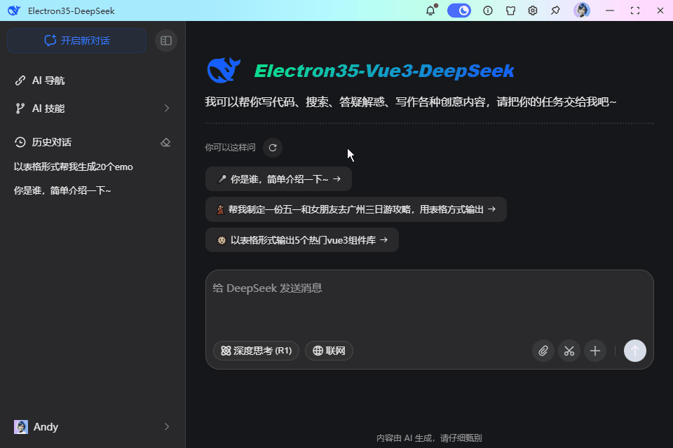The height and width of the screenshot is (448, 673).
Task: Open history chat 你是谁，简单介绍一下~
Action: coord(62,190)
